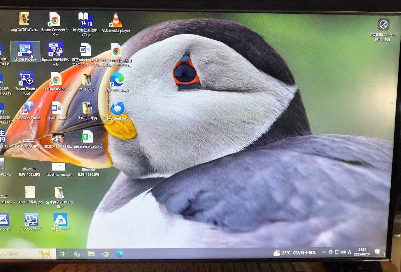
Task: Click the この写真についての詳しい情報 icon
Action: (383, 24)
